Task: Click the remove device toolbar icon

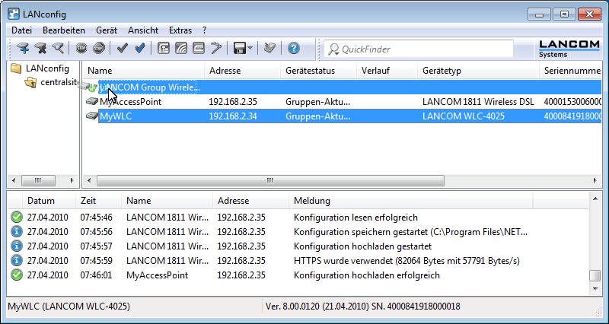Action: click(x=40, y=49)
